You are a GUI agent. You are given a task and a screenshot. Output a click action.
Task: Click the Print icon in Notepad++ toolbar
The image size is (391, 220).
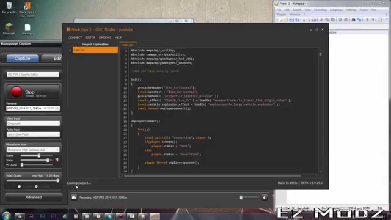pos(314,20)
